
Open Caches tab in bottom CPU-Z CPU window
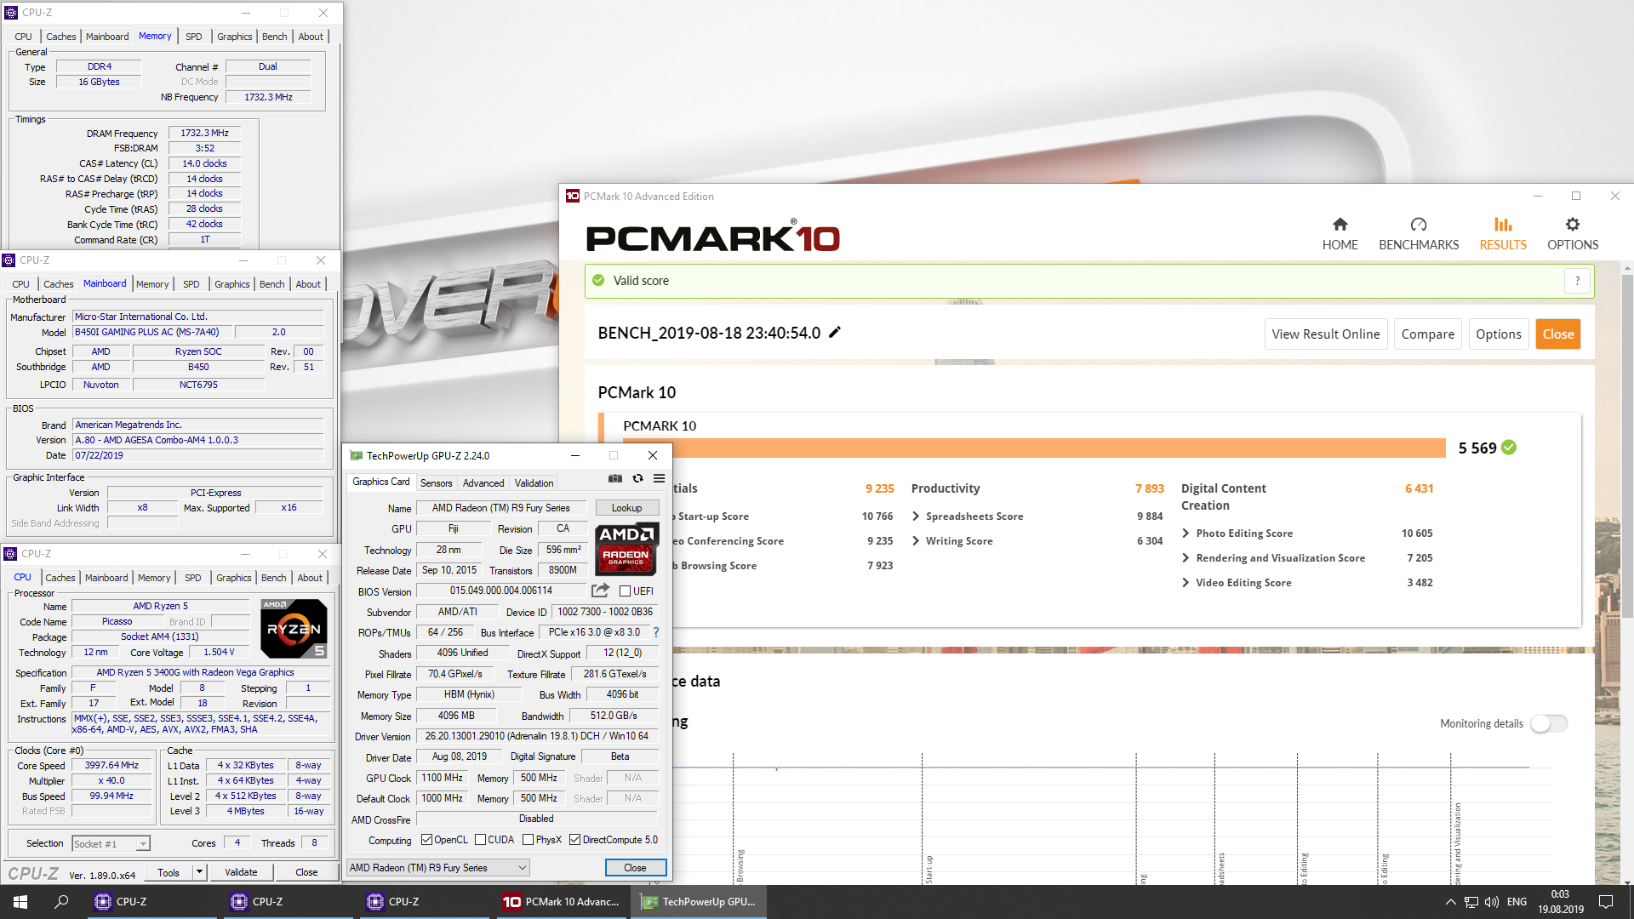tap(60, 578)
